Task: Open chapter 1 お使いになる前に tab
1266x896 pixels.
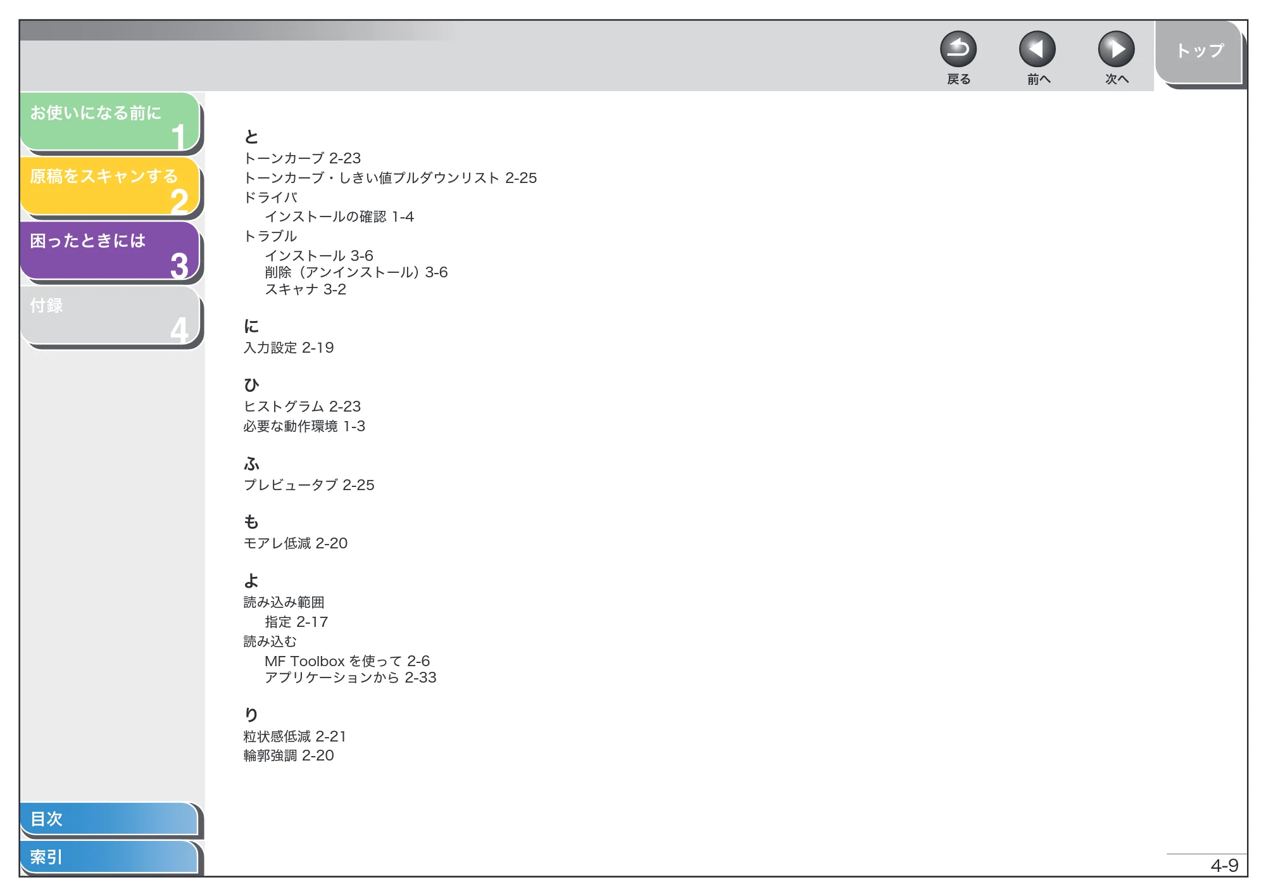Action: click(x=110, y=122)
